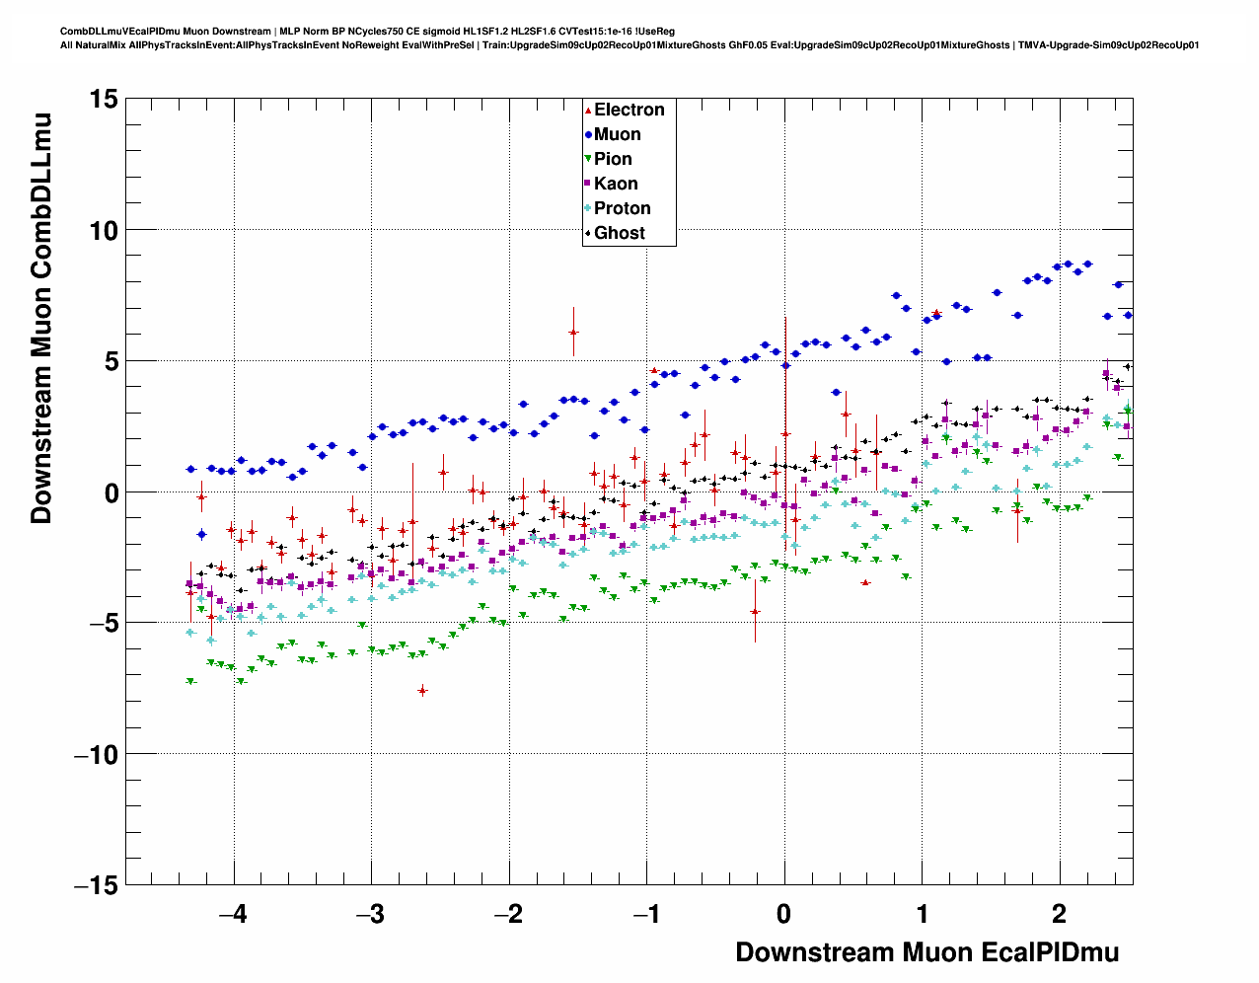
Task: Click the plot title line starting with 'CombDLLmuVEcalPIDmu'
Action: pyautogui.click(x=367, y=32)
